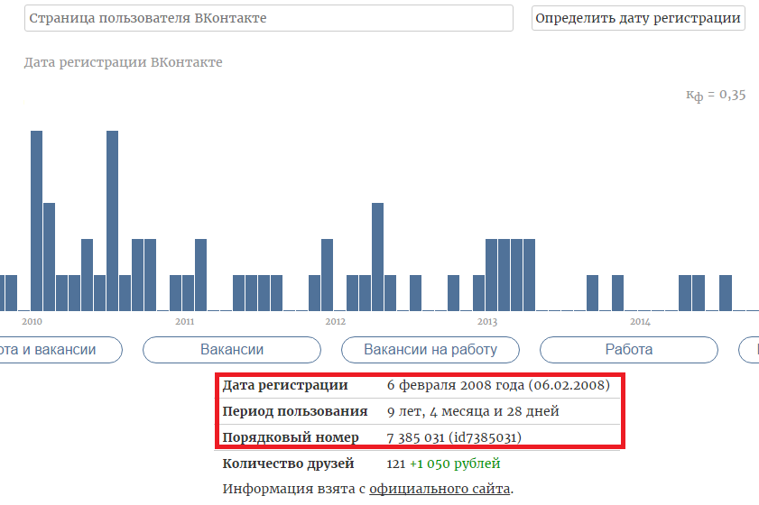The width and height of the screenshot is (759, 505).
Task: Click the 'Kф = 0,35' coefficient label
Action: (716, 96)
